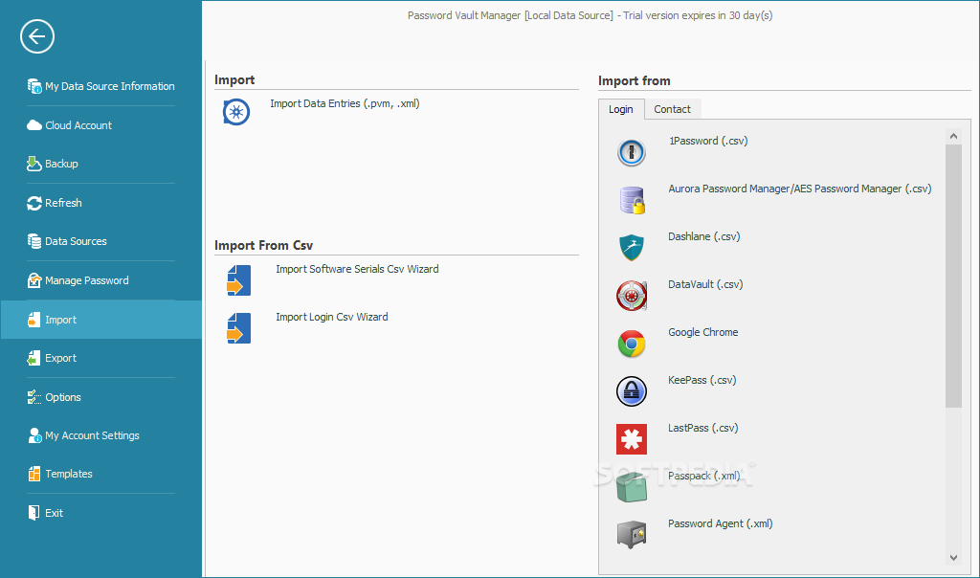This screenshot has width=980, height=578.
Task: Go to Data Sources in sidebar
Action: click(76, 241)
